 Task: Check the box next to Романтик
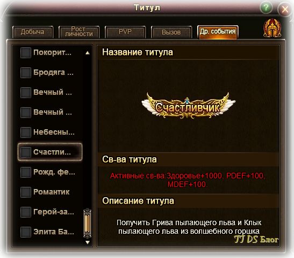pyautogui.click(x=26, y=192)
